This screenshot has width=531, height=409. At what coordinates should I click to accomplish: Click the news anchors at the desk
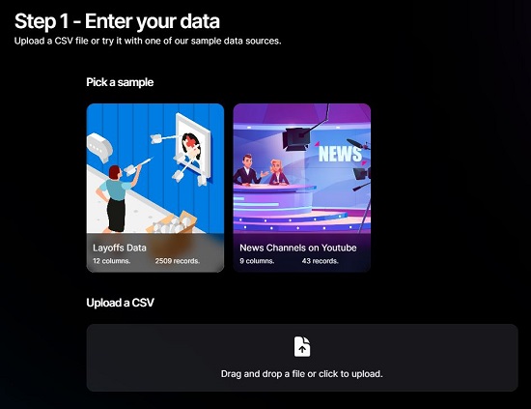pyautogui.click(x=261, y=170)
